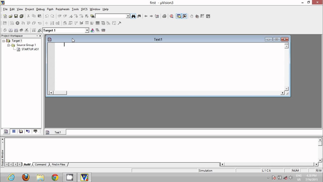The image size is (323, 182).
Task: Open Options for Target magic wand icon
Action: click(40, 30)
